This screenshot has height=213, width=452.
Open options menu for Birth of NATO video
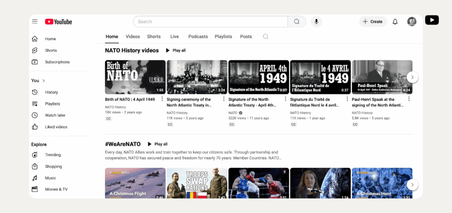pos(162,99)
